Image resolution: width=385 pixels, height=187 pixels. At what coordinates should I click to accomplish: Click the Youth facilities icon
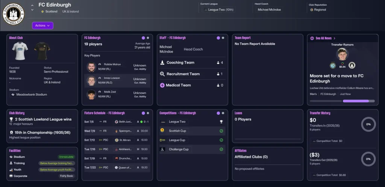(11, 170)
